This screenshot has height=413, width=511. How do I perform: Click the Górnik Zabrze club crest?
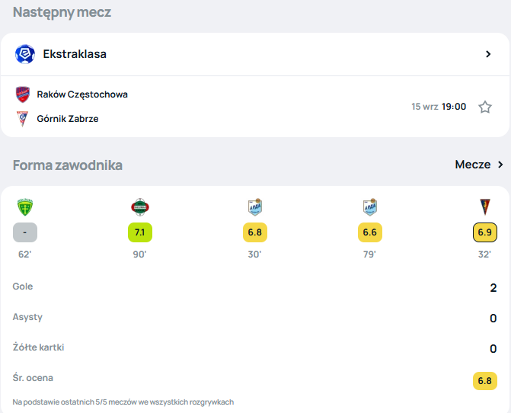[23, 119]
